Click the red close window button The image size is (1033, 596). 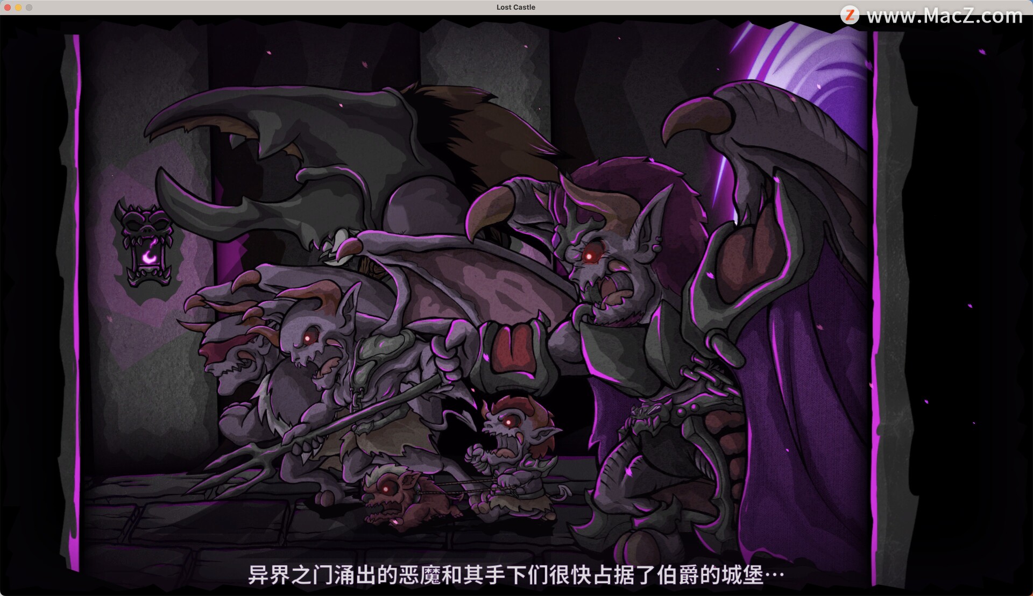pyautogui.click(x=8, y=7)
